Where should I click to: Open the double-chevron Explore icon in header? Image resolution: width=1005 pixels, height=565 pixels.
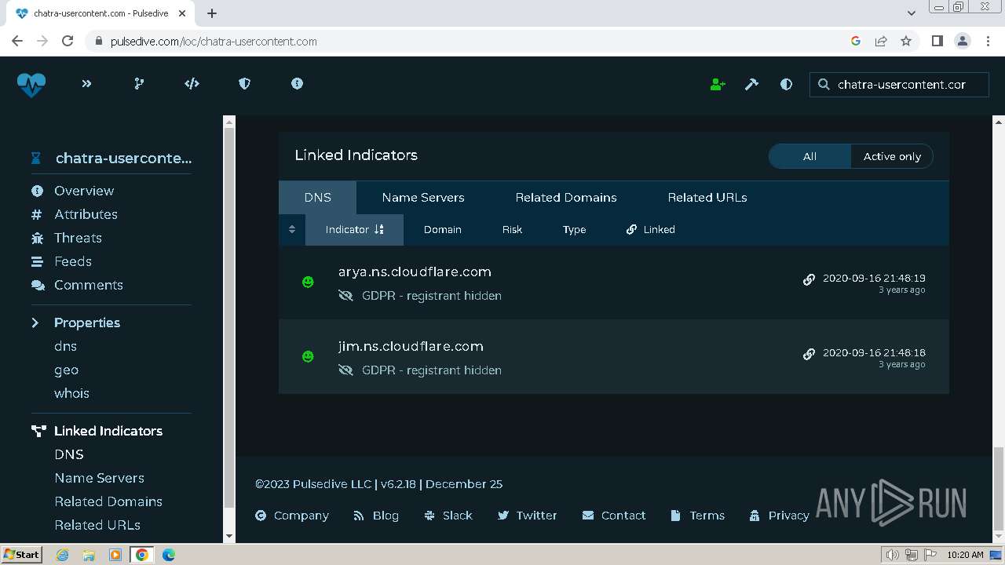(86, 83)
